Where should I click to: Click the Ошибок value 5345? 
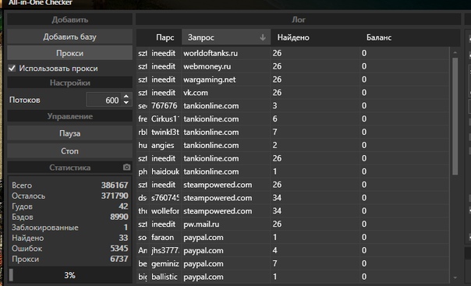[x=119, y=248]
